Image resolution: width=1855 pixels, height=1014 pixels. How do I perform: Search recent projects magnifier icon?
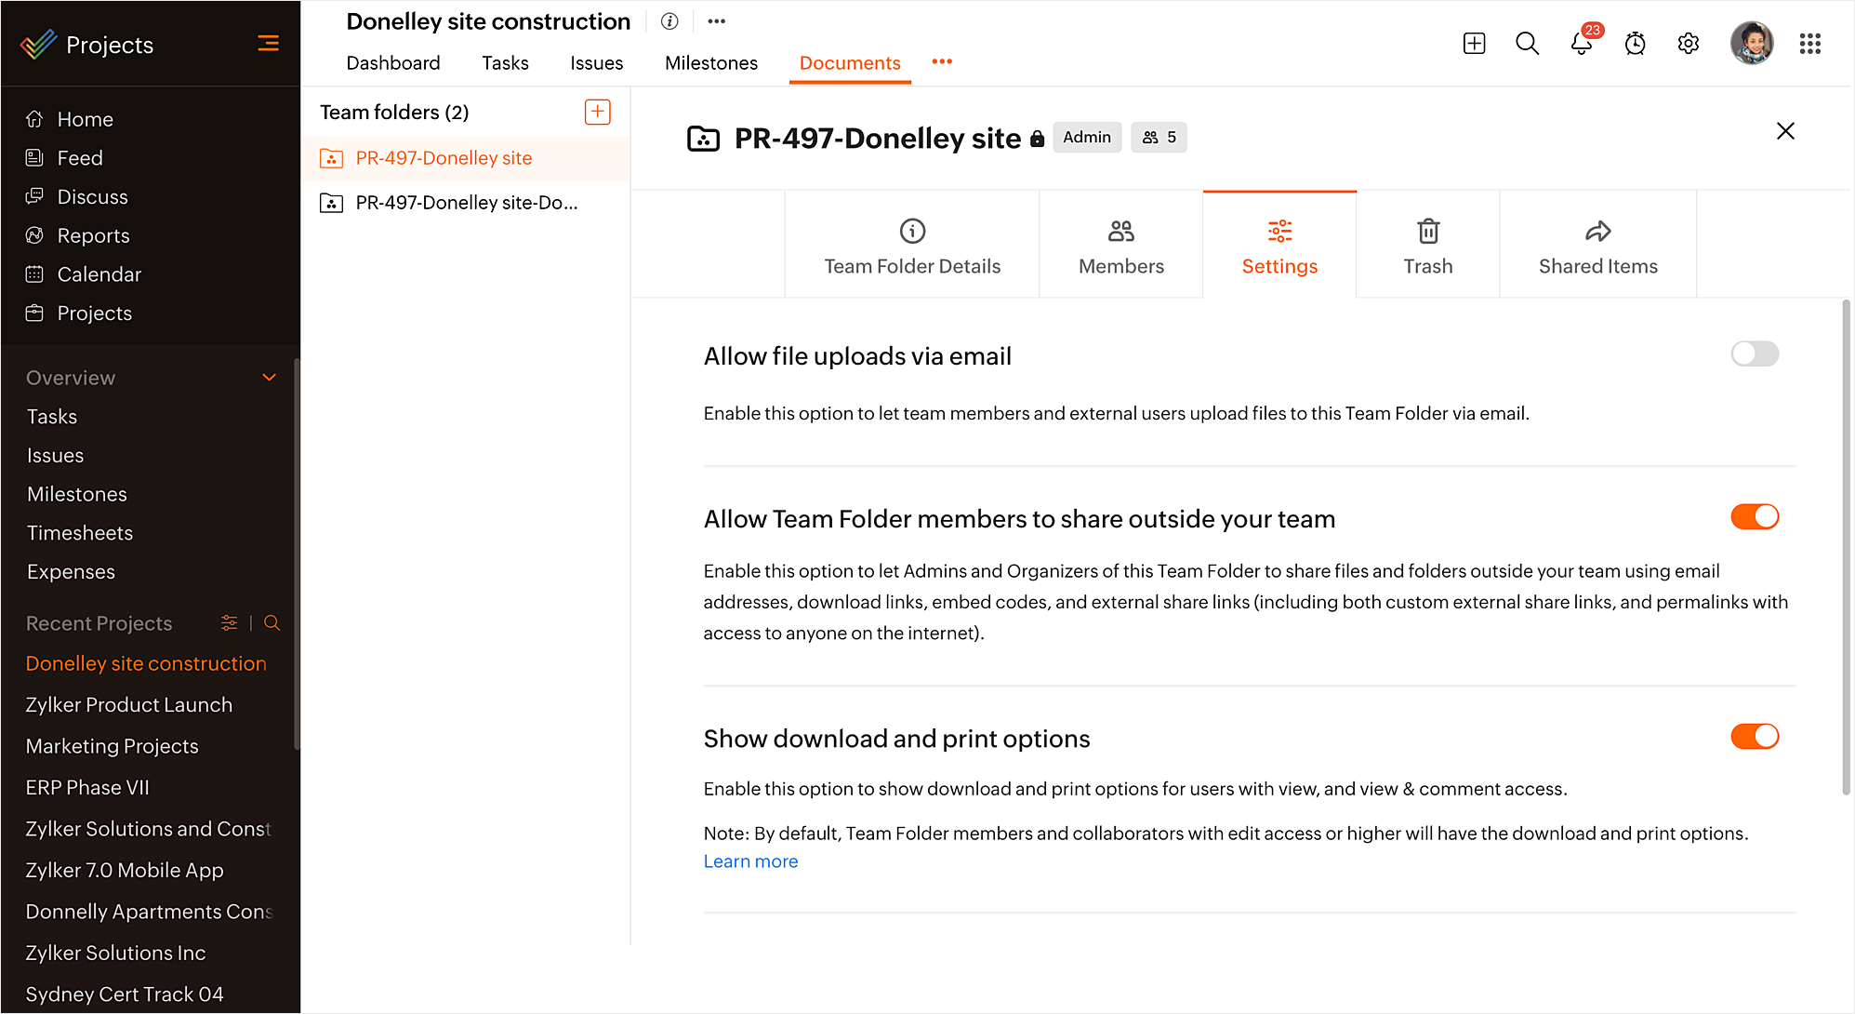click(x=272, y=623)
